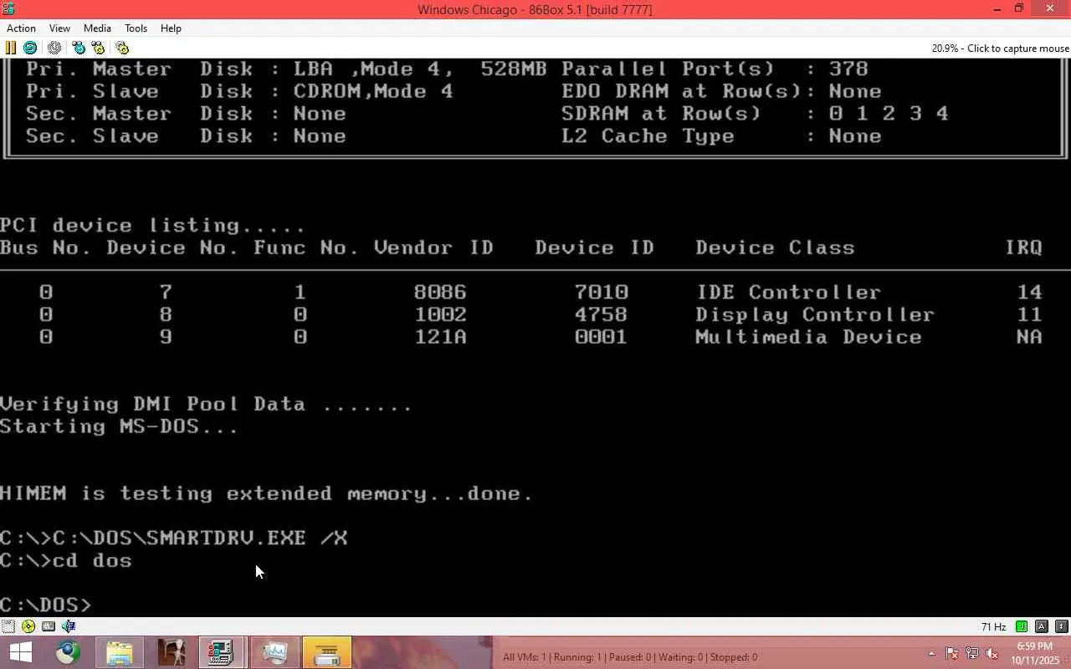Open the Windows Start menu
The image size is (1071, 669).
pyautogui.click(x=20, y=652)
